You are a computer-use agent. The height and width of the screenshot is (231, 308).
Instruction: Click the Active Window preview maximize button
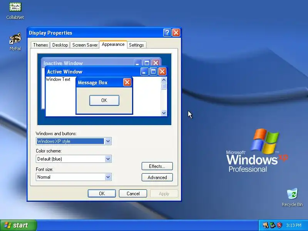(153, 72)
